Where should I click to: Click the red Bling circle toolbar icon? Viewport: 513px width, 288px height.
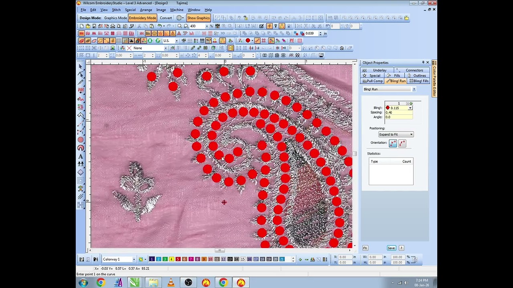tap(248, 41)
